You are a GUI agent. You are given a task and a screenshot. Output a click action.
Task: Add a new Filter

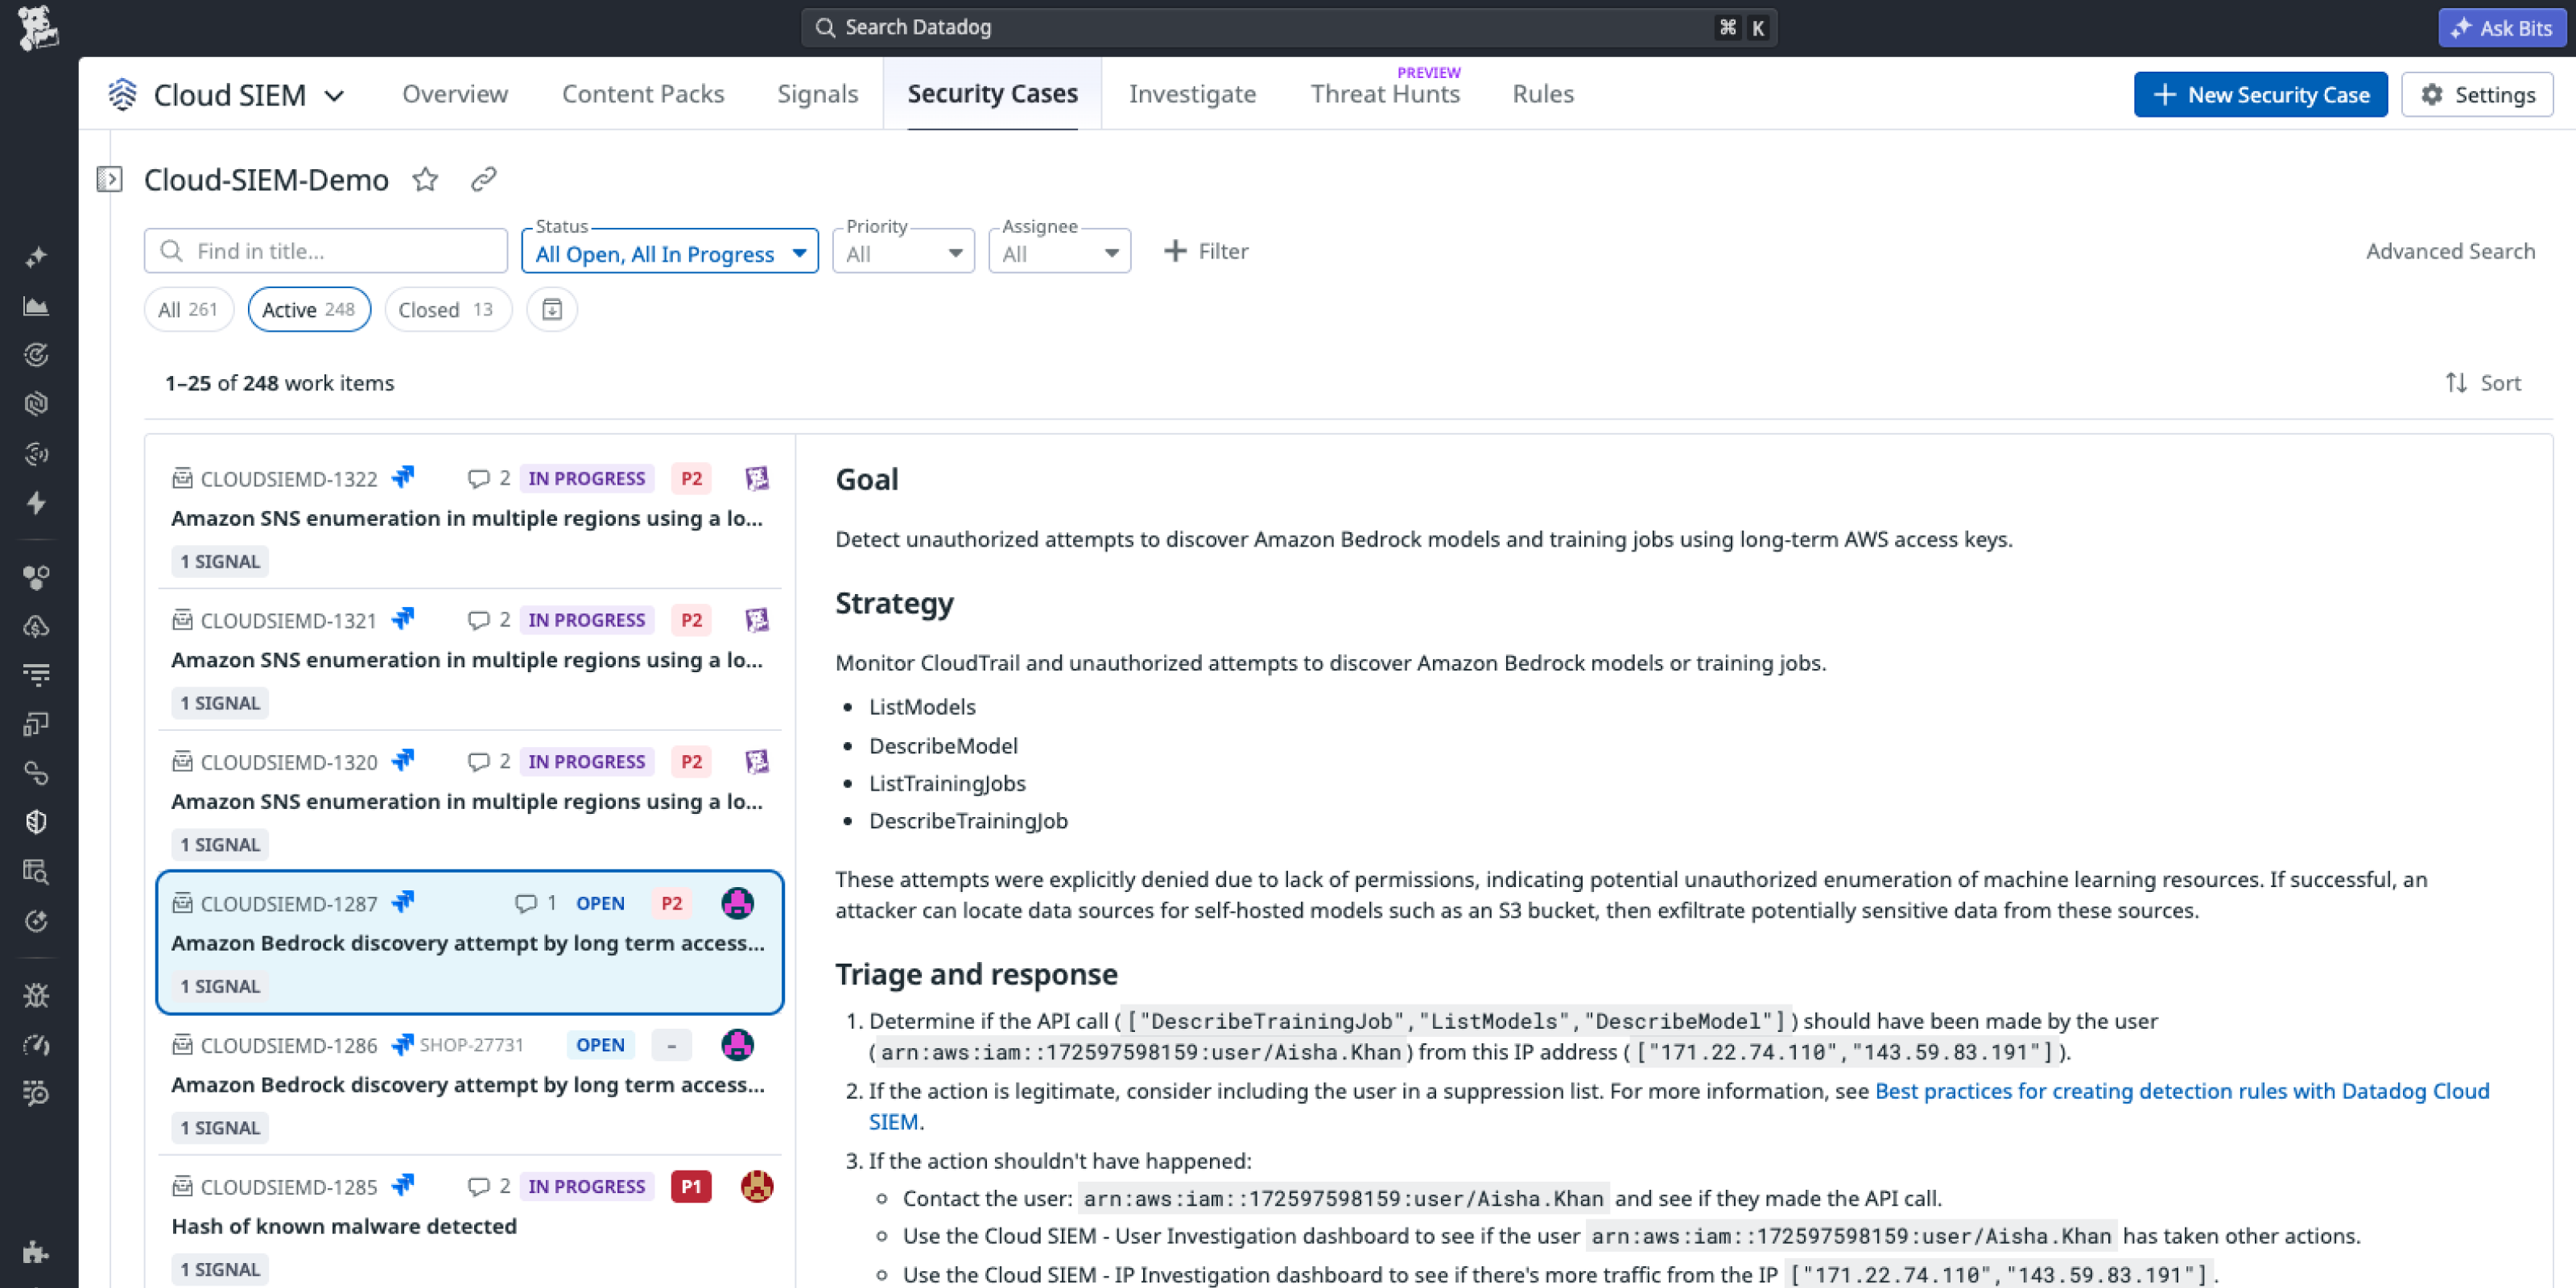(x=1206, y=251)
